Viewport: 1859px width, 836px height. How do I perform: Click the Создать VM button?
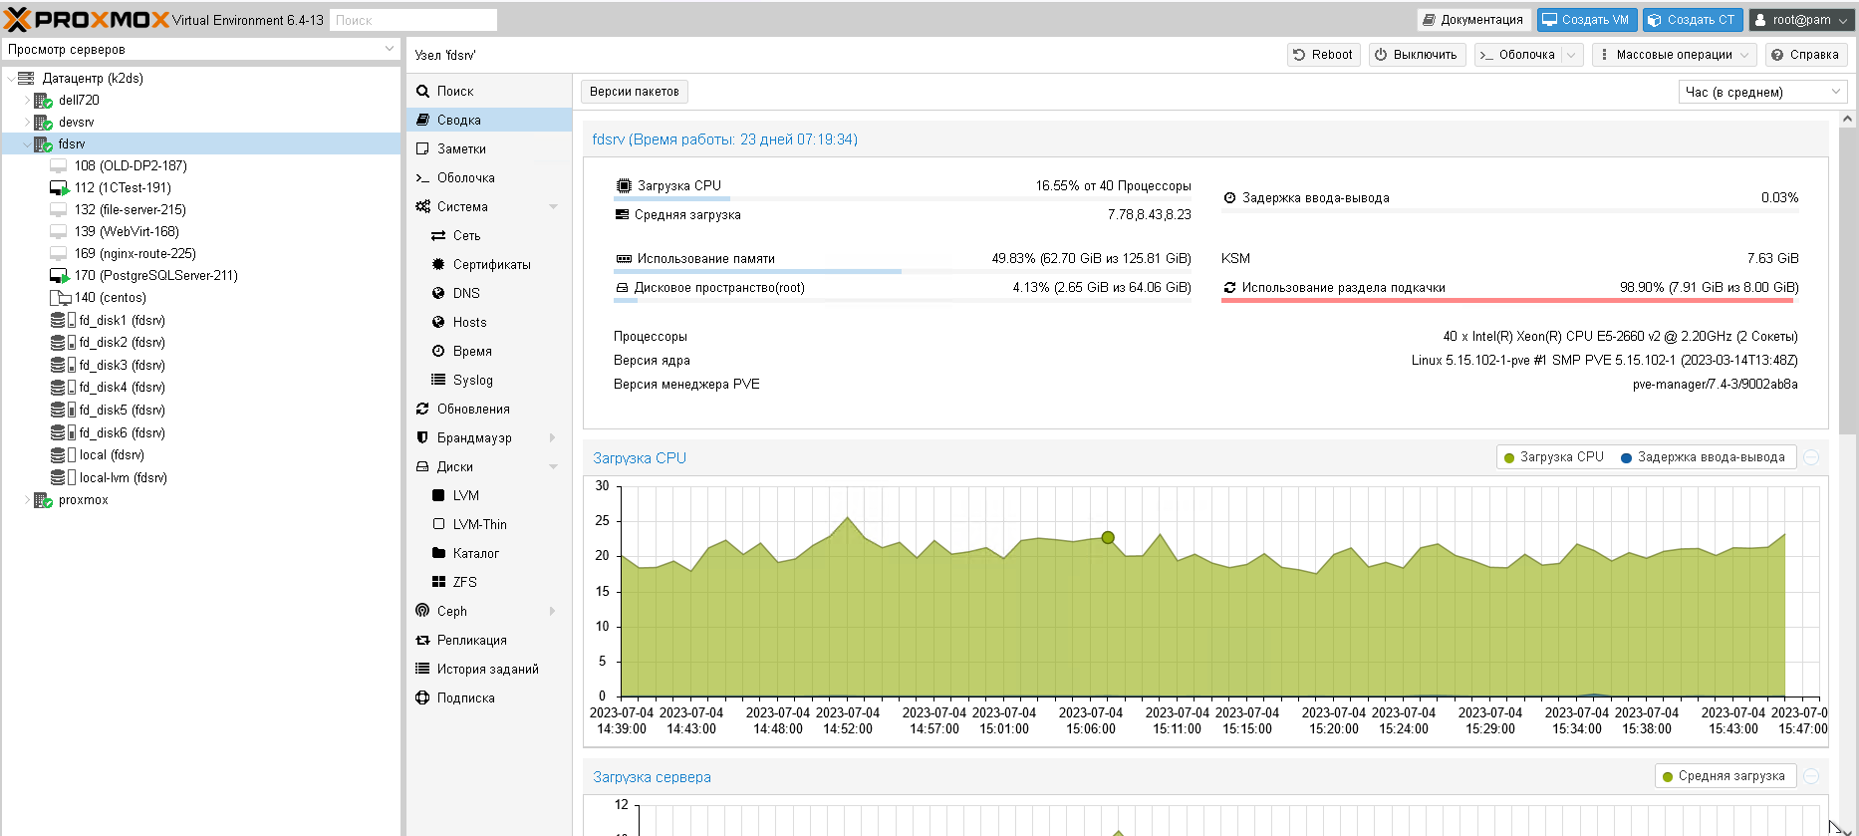[x=1587, y=20]
